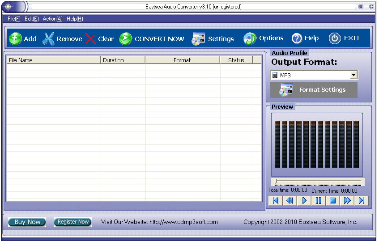The image size is (379, 241).
Task: Clear the file list with the red X icon
Action: 90,38
